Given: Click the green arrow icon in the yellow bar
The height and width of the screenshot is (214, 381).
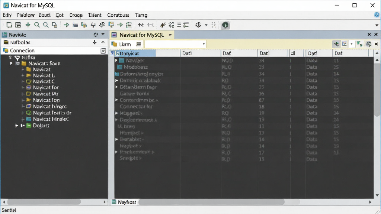Looking at the screenshot, I should [336, 44].
